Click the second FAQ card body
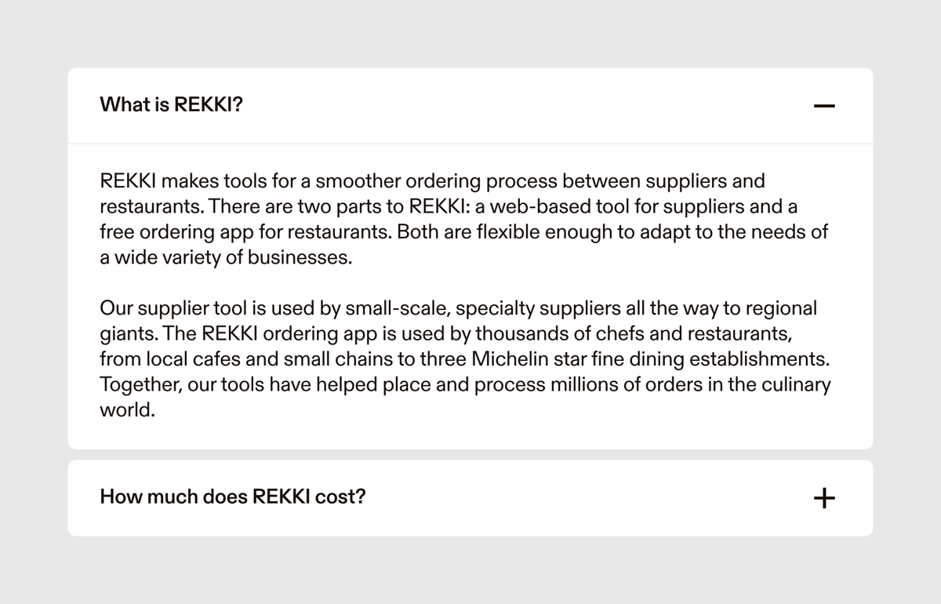 pyautogui.click(x=470, y=497)
